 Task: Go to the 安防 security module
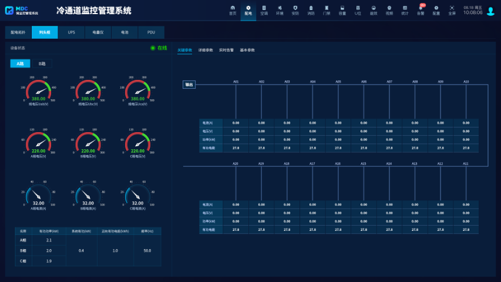(295, 9)
